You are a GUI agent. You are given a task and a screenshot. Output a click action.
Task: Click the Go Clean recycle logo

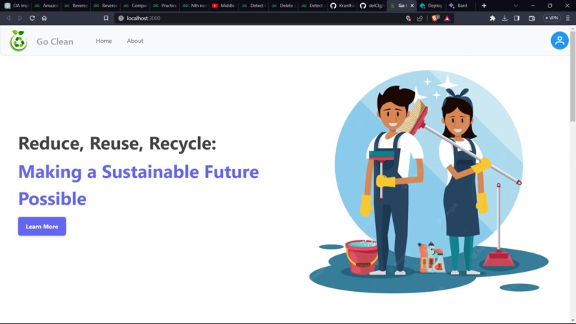[19, 41]
